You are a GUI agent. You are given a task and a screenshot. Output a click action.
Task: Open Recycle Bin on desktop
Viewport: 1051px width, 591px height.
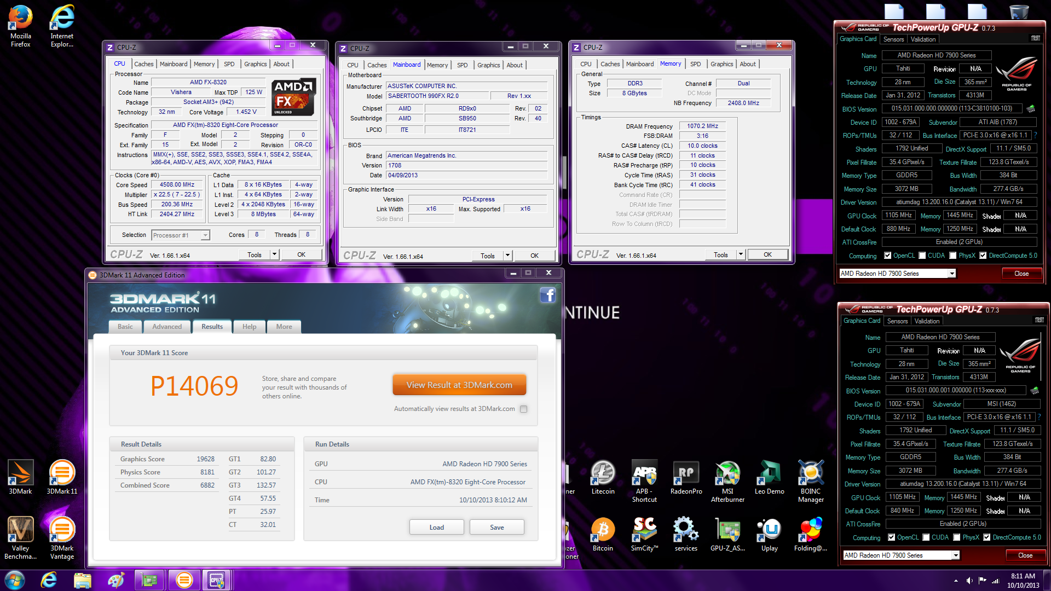1019,11
